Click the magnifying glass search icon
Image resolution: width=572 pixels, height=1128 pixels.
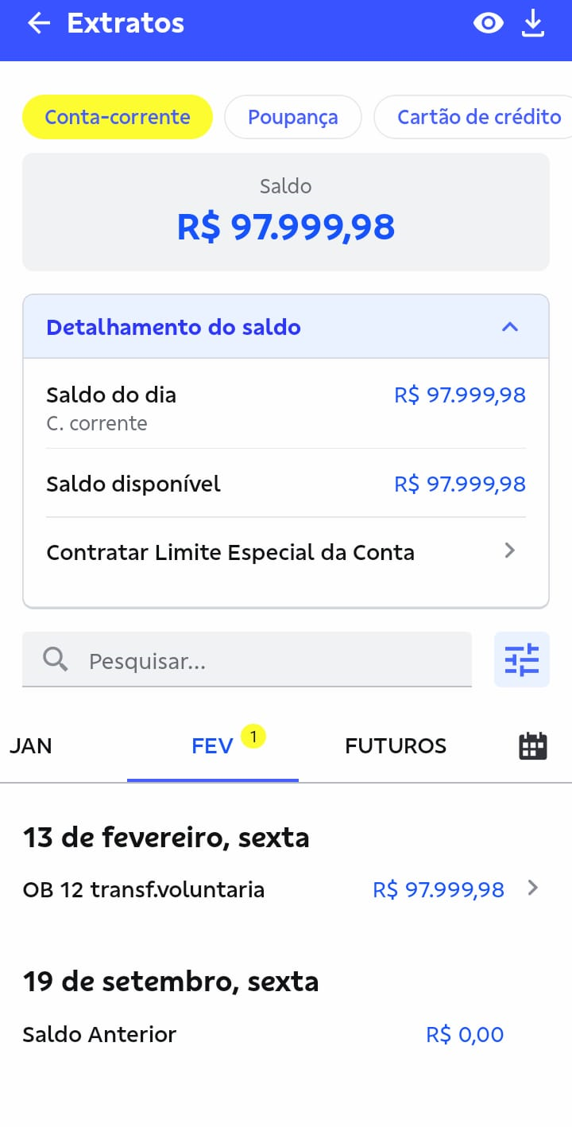click(x=55, y=659)
